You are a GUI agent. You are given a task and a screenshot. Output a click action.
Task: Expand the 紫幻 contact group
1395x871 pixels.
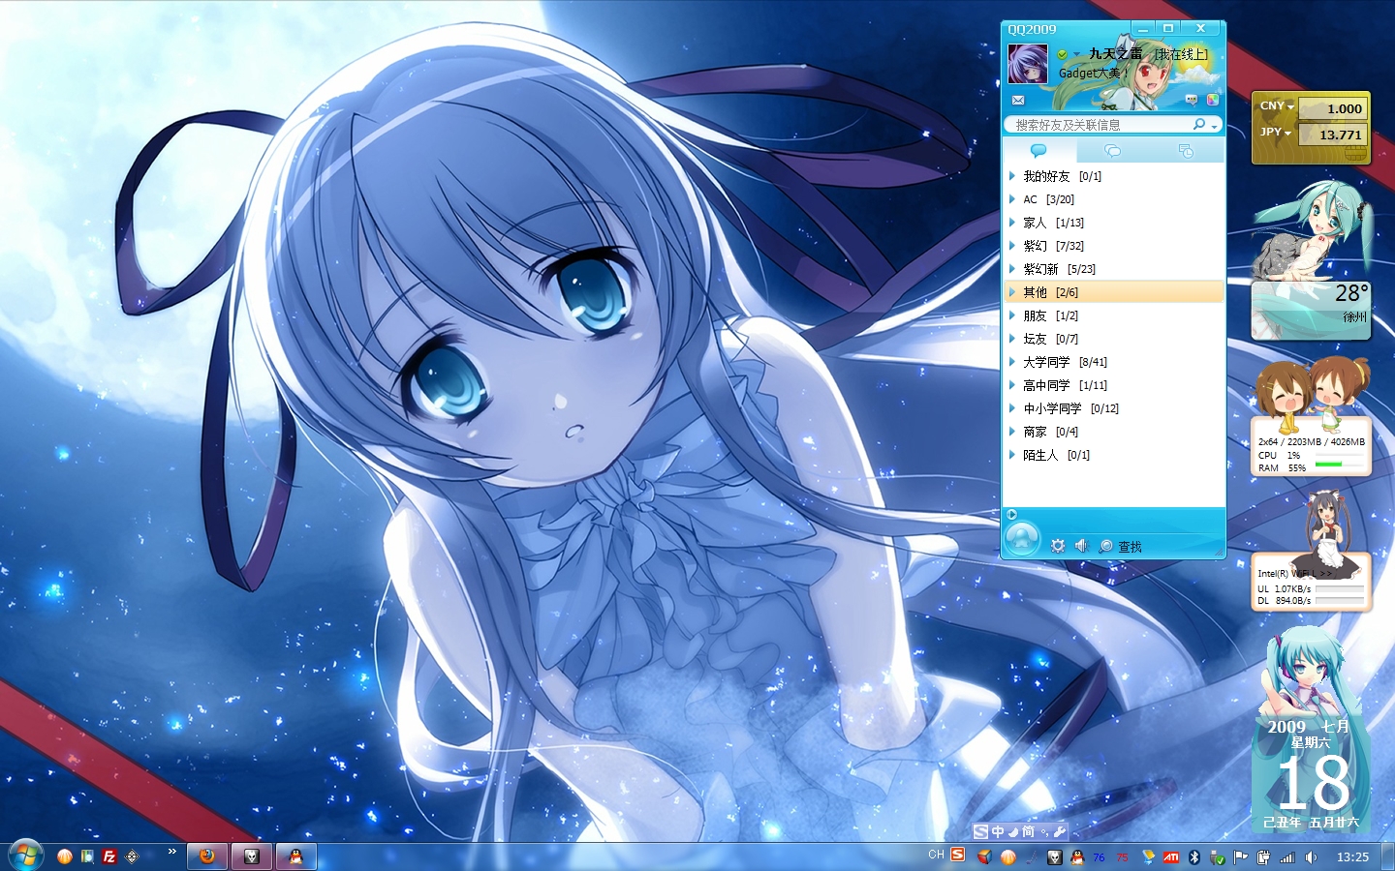click(1035, 246)
